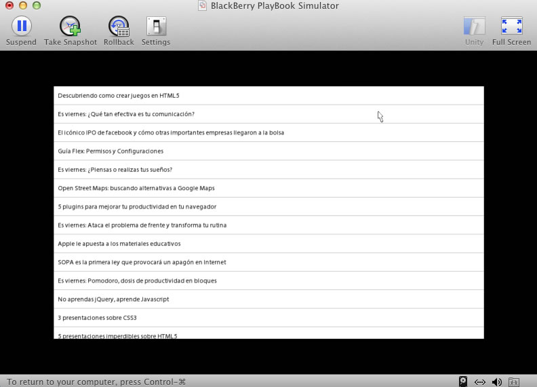Click the hard disk status icon
This screenshot has height=387, width=537.
click(x=463, y=382)
